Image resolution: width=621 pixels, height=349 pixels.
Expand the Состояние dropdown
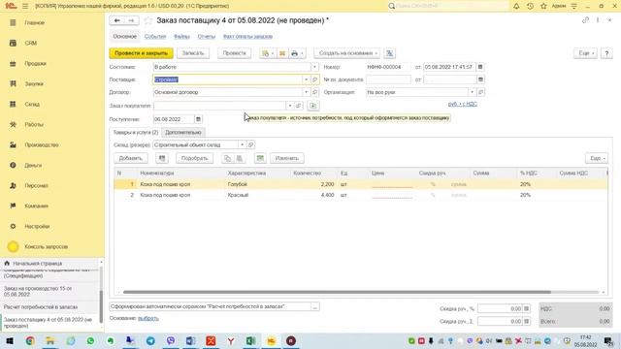314,67
